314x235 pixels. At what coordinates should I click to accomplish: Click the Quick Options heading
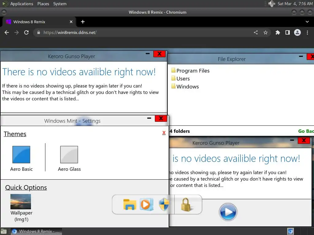(x=26, y=188)
